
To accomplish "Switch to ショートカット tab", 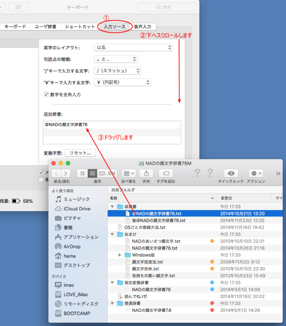I will 80,27.
